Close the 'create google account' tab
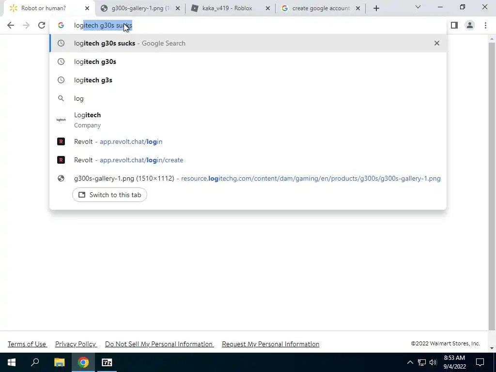Image resolution: width=496 pixels, height=372 pixels. [x=358, y=9]
